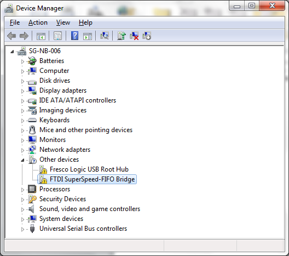This screenshot has width=289, height=256.
Task: Click the blue Help question mark icon
Action: tap(74, 36)
